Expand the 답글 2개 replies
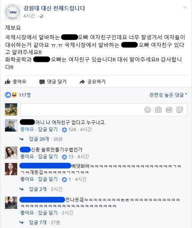This screenshot has width=192, height=228. tap(38, 189)
